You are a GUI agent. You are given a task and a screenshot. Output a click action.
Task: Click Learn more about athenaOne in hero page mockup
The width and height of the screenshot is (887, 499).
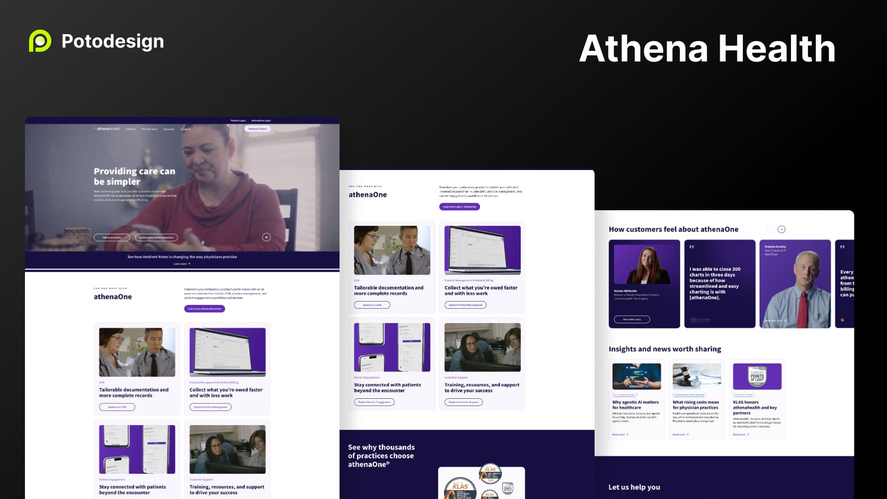tap(205, 309)
